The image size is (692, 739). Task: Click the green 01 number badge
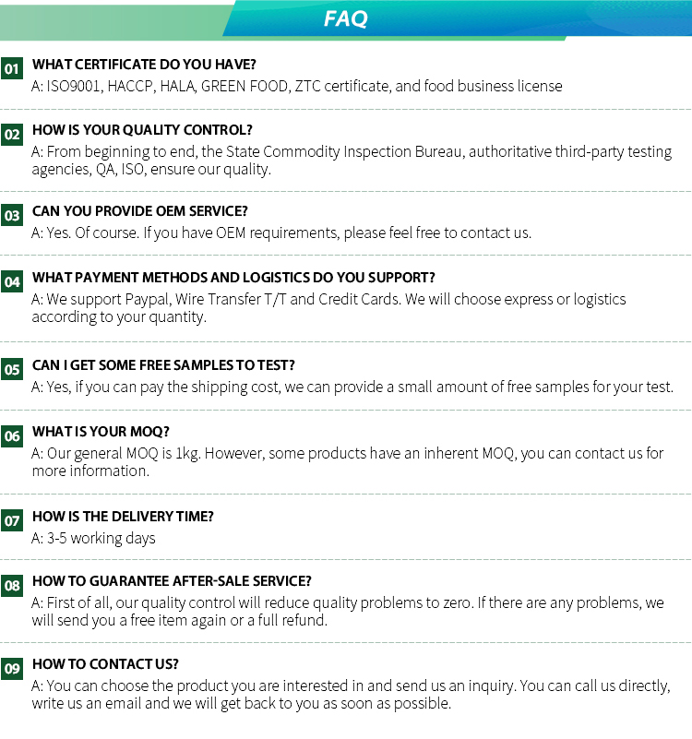coord(12,68)
